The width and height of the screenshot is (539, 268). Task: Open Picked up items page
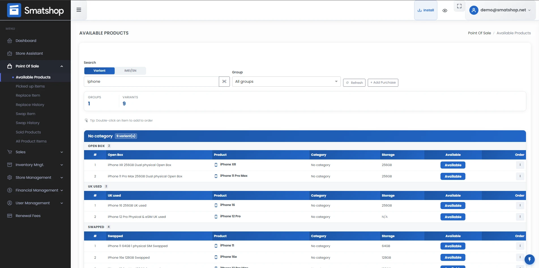(30, 86)
